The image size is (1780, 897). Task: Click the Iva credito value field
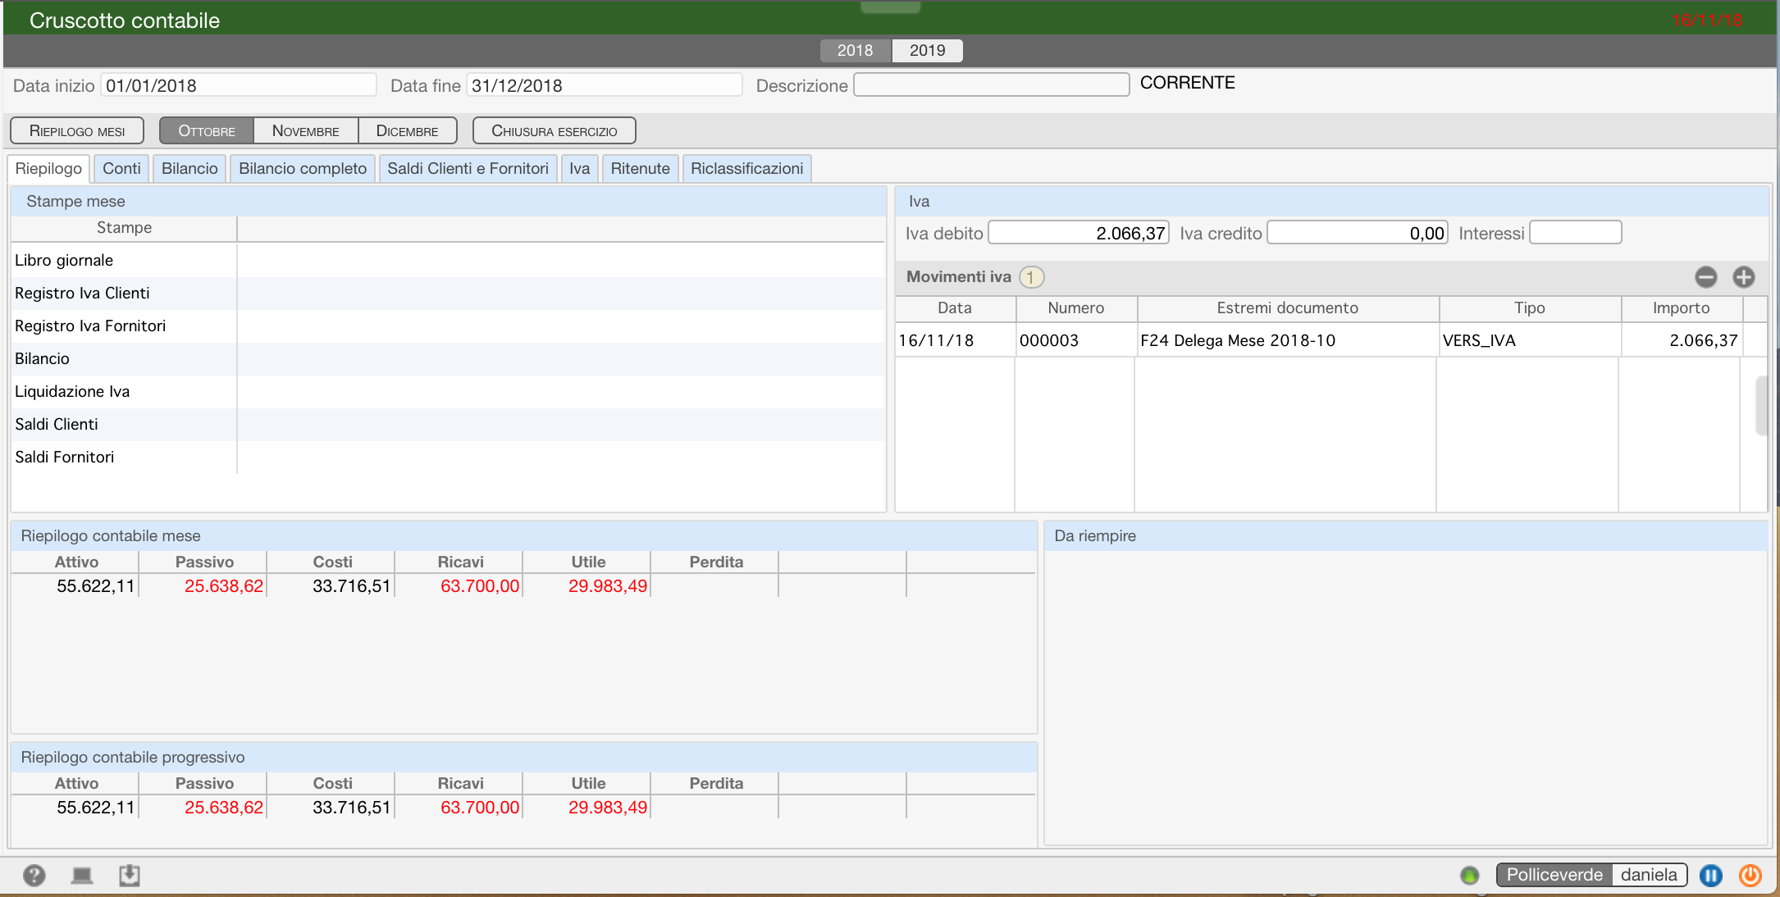pyautogui.click(x=1358, y=233)
